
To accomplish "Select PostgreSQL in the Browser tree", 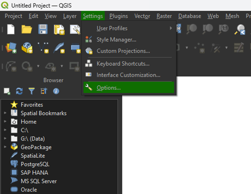I will [35, 164].
